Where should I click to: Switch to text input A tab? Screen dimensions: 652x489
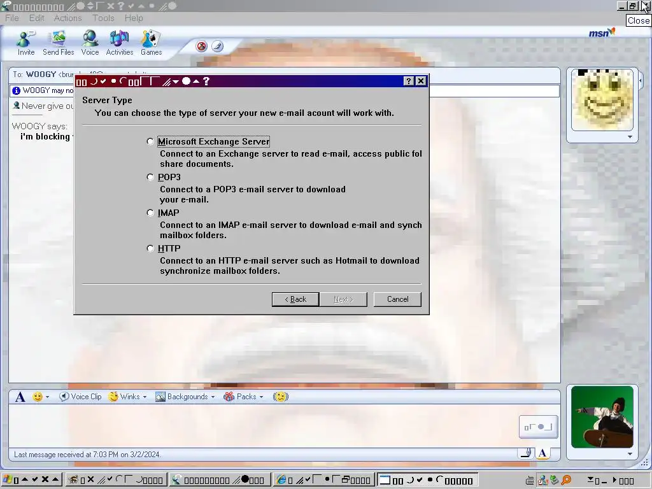pyautogui.click(x=542, y=453)
